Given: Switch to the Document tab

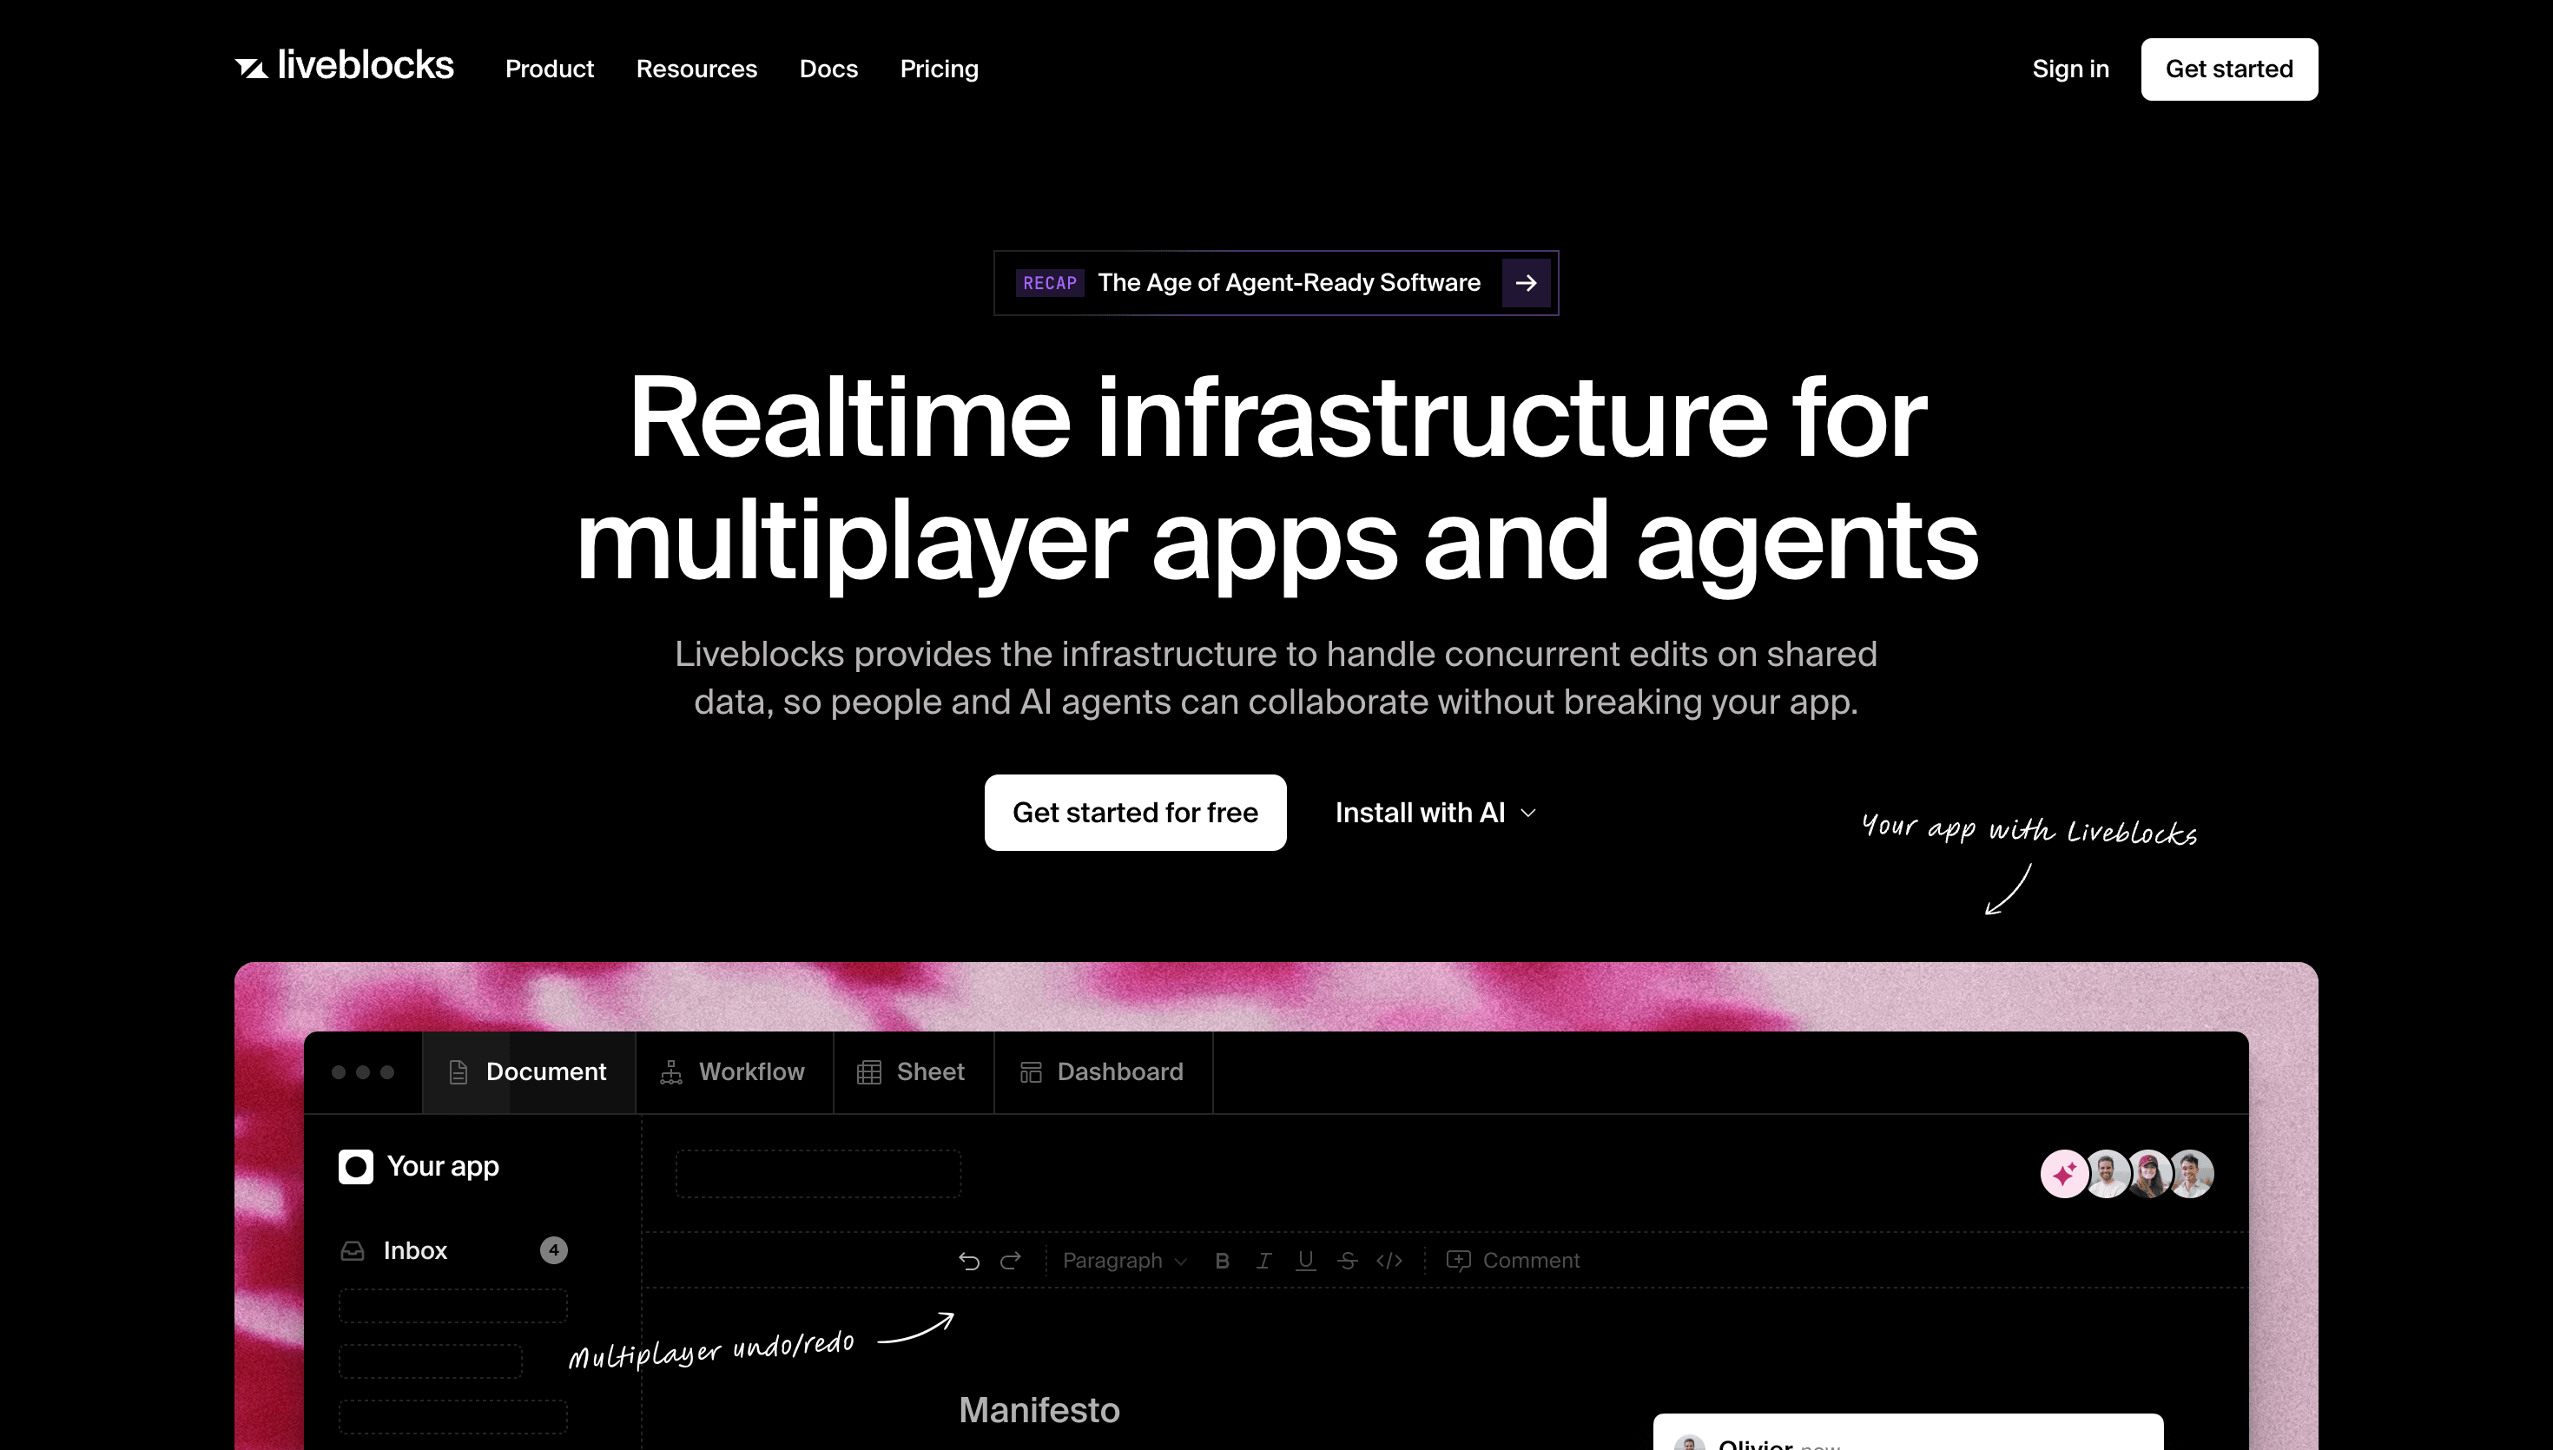Looking at the screenshot, I should pos(529,1071).
